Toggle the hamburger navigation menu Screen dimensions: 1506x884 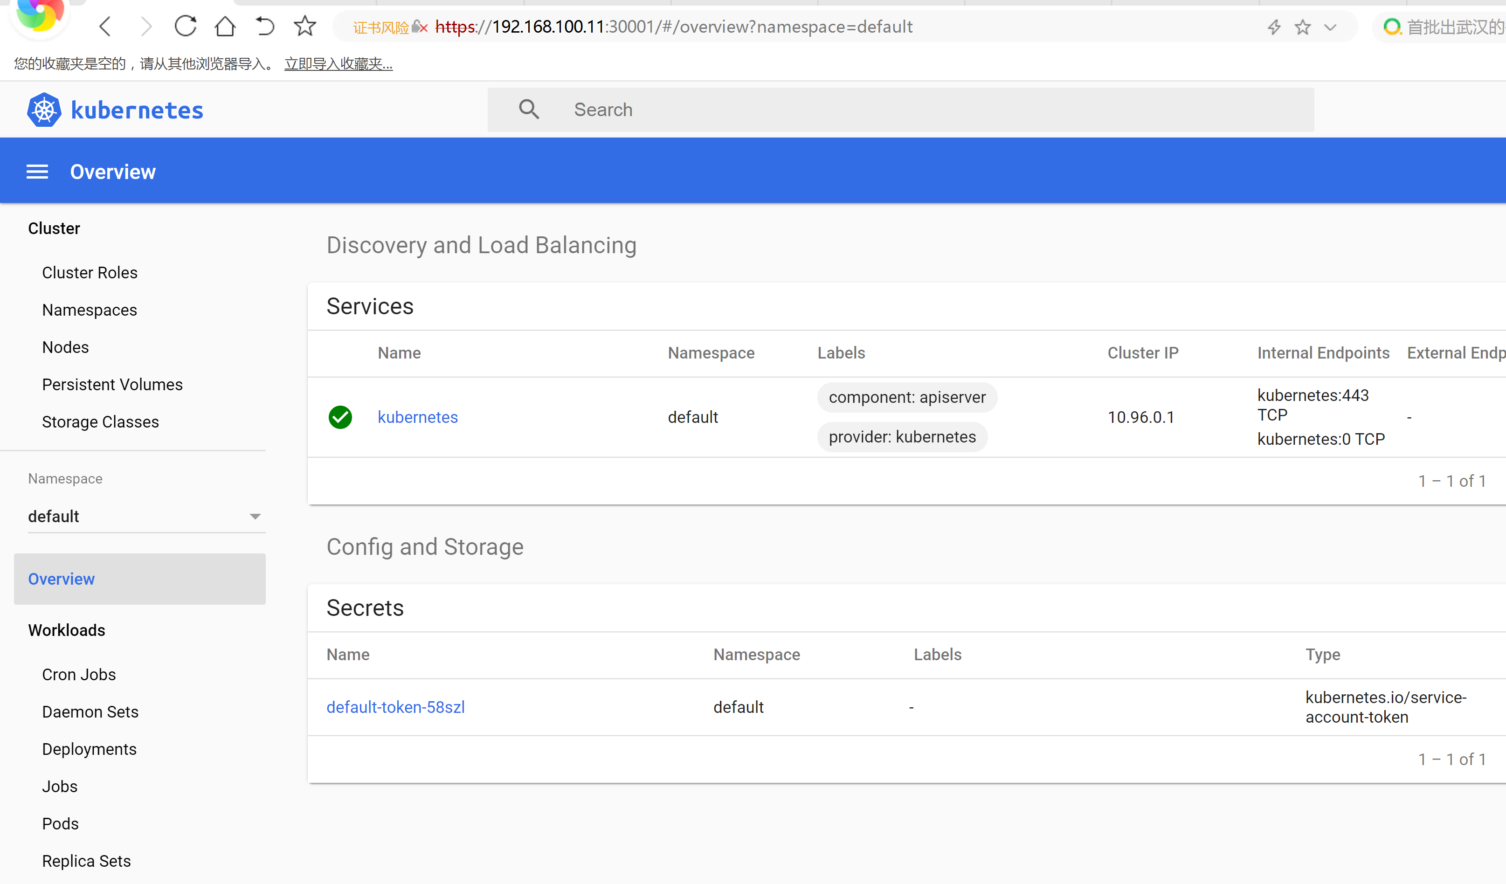(37, 172)
